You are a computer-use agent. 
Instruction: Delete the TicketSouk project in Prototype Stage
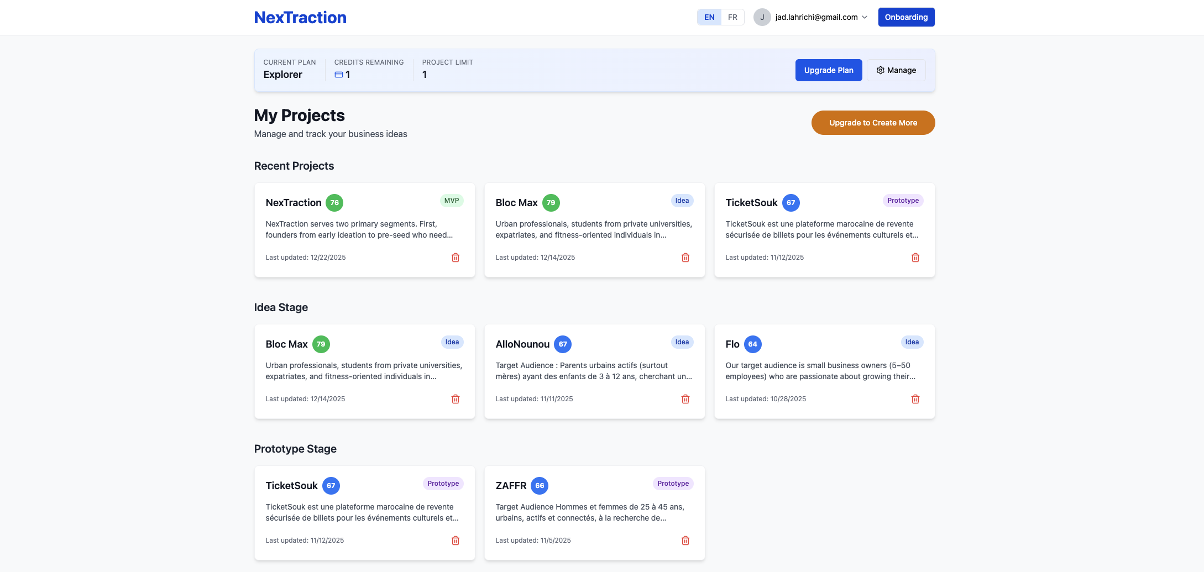(x=456, y=540)
